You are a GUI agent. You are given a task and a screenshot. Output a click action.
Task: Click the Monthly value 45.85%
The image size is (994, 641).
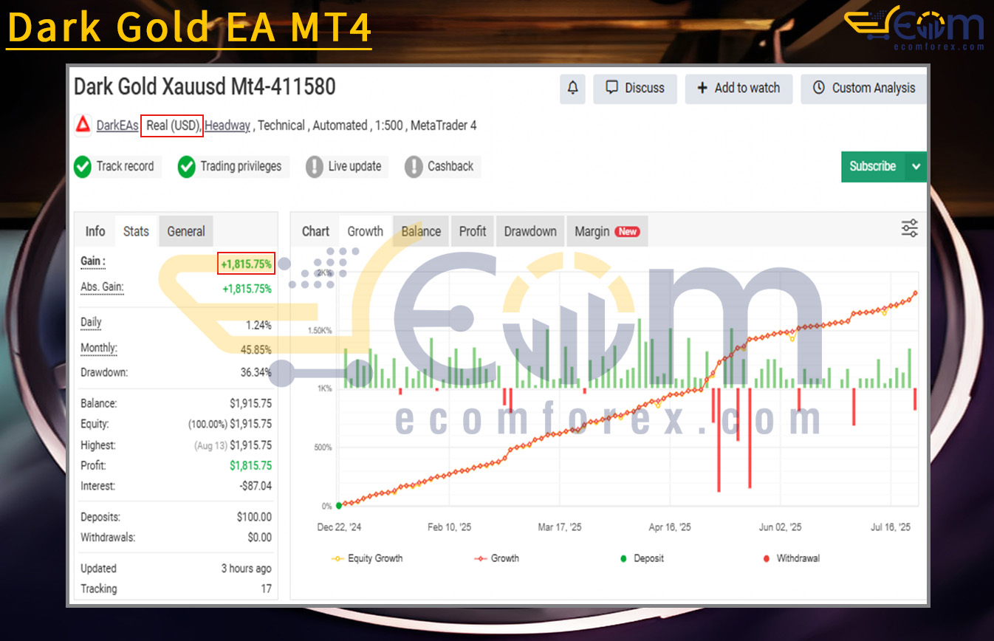tap(256, 350)
